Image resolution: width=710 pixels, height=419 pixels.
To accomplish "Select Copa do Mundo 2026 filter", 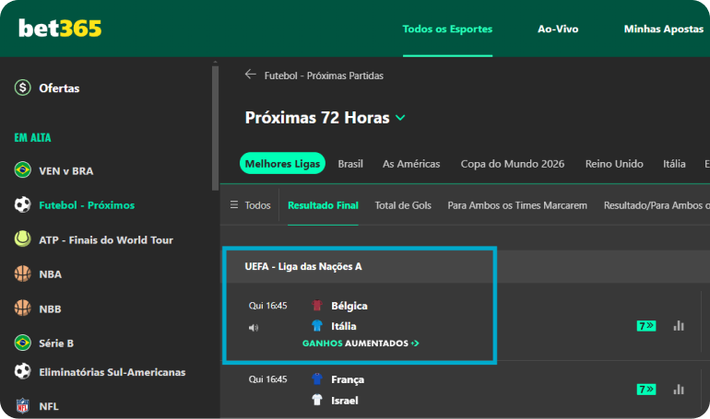I will (513, 164).
